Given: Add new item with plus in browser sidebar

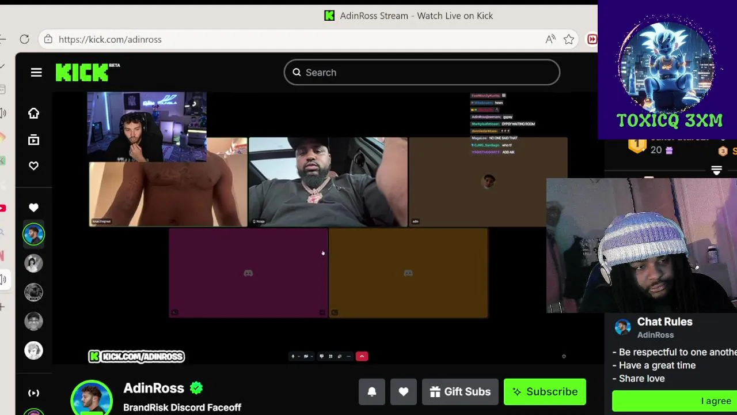Looking at the screenshot, I should coord(2,307).
